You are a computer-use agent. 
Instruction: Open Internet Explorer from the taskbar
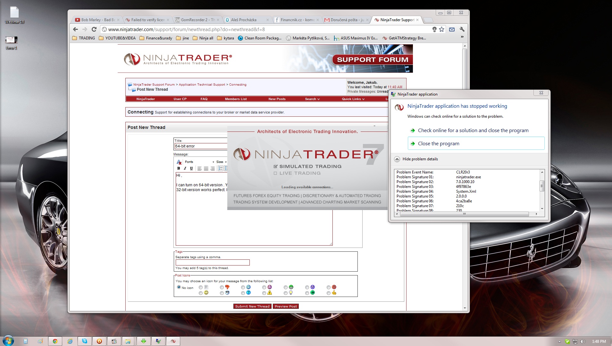(x=70, y=341)
